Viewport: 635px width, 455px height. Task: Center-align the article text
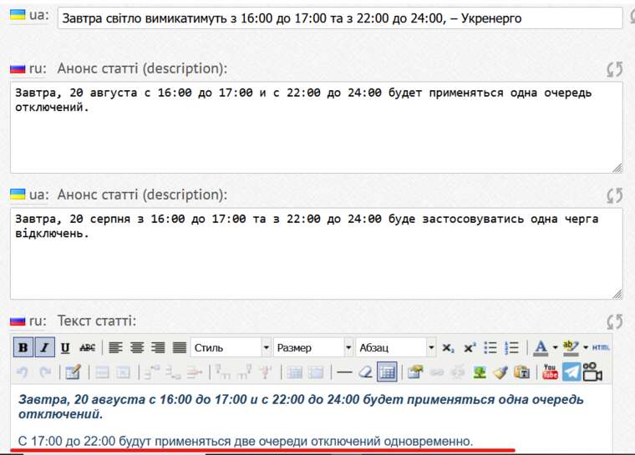(137, 347)
